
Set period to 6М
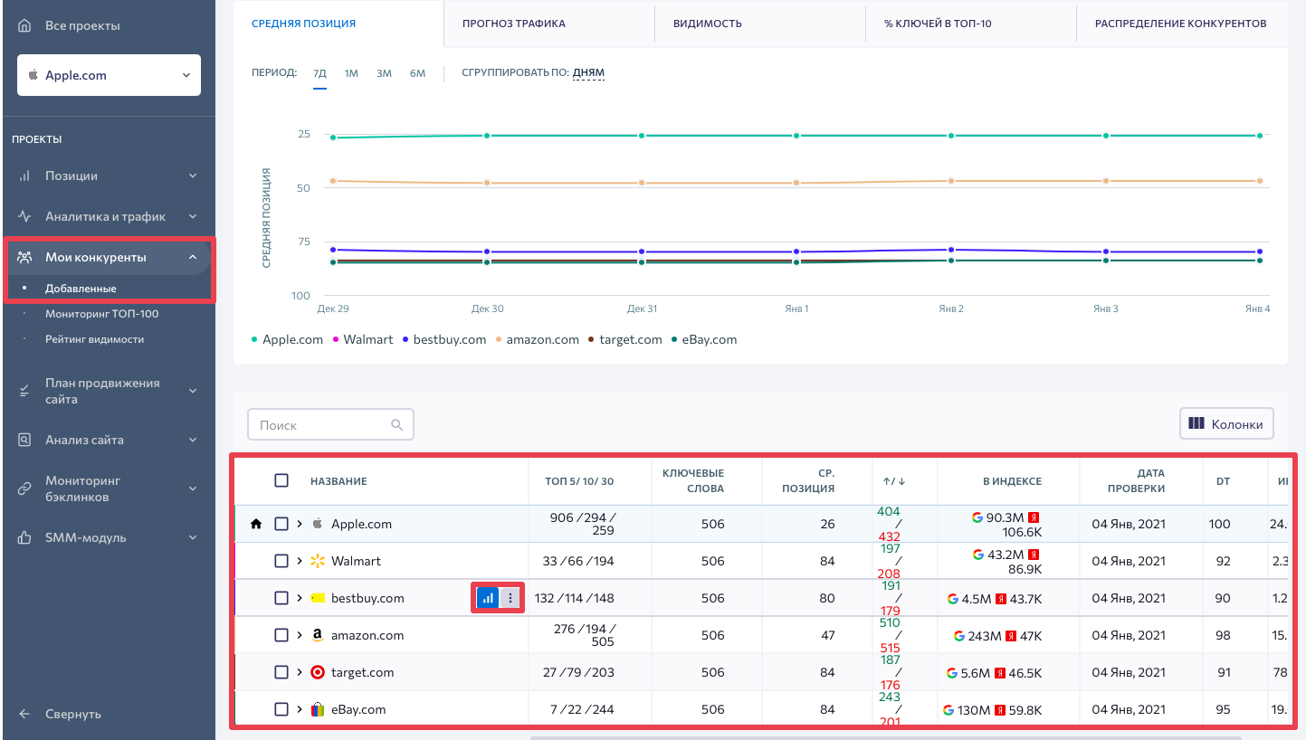[x=417, y=73]
